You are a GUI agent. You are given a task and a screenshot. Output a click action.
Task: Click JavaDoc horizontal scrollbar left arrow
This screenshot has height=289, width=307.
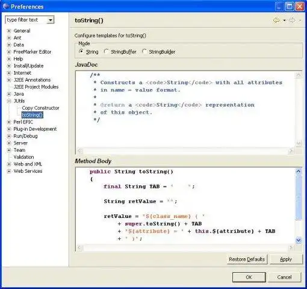coord(80,151)
